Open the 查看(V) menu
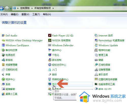 click(x=25, y=14)
